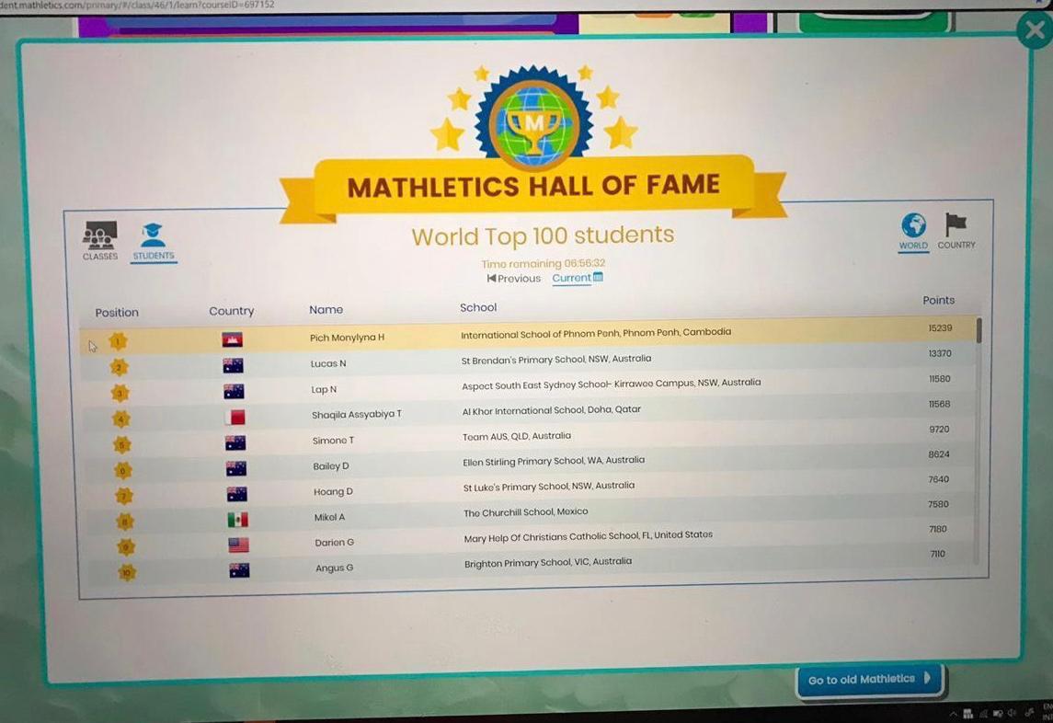Click Mary Help Of Christians Catholic School
Screen dimensions: 1053x723
point(589,537)
